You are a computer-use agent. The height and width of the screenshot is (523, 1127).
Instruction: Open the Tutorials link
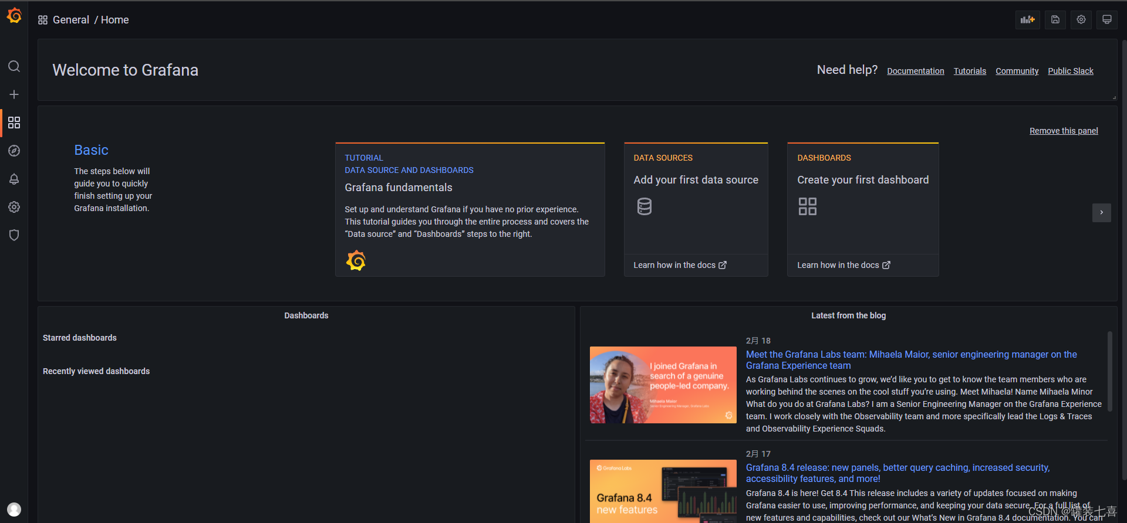[970, 71]
